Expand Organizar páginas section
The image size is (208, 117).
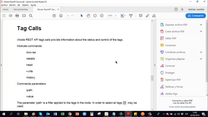(x=201, y=59)
